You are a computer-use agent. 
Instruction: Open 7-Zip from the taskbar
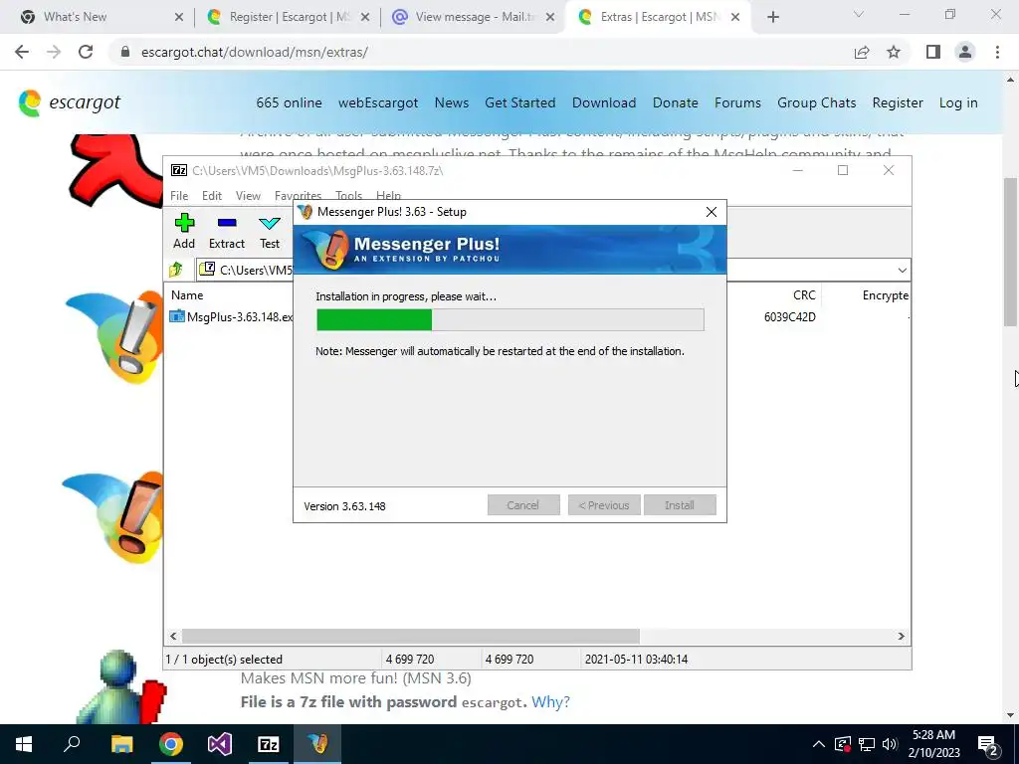(269, 744)
